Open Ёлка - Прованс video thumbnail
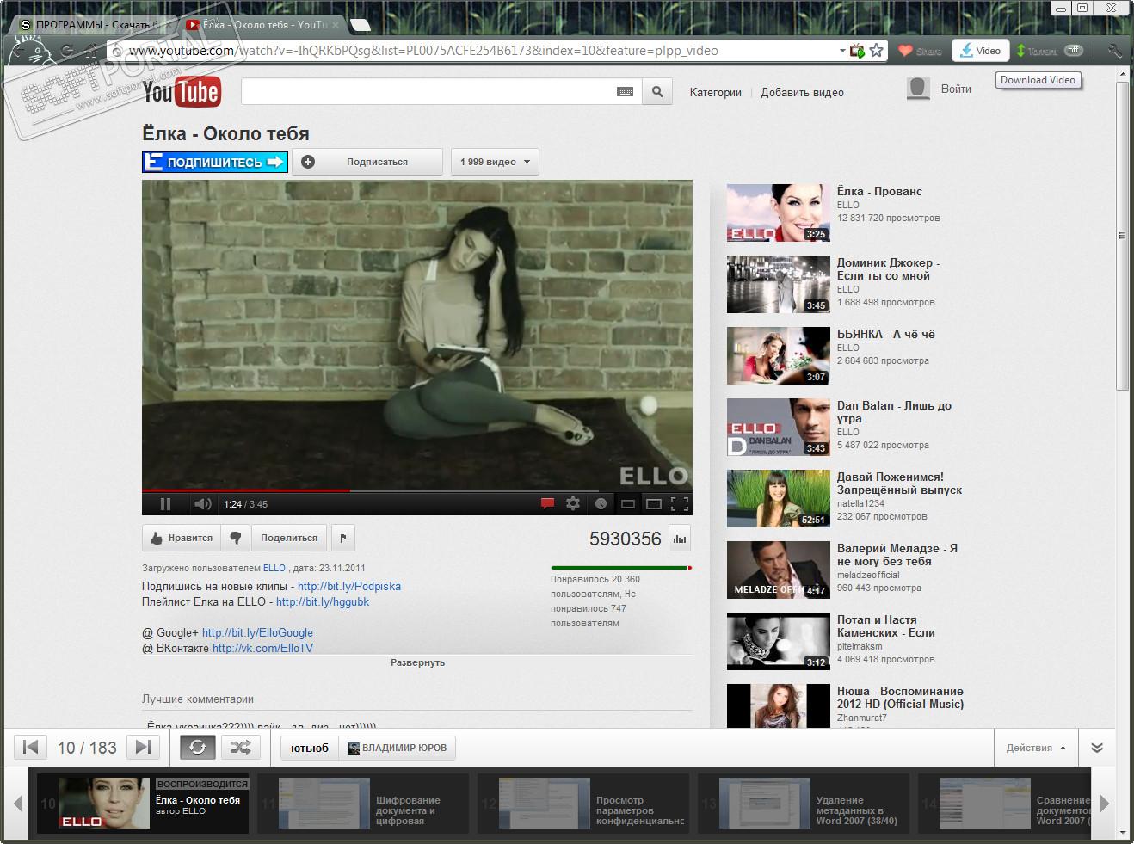The height and width of the screenshot is (844, 1134). (x=778, y=213)
